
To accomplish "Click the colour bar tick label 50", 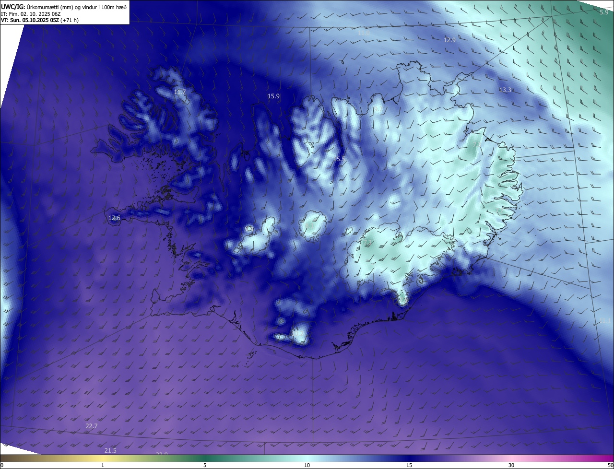I will click(610, 465).
